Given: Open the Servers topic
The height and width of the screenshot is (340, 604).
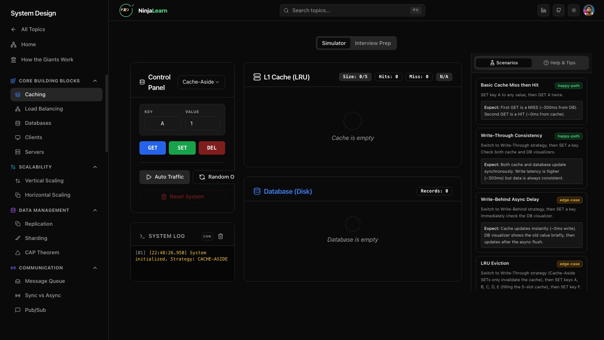Looking at the screenshot, I should click(x=56, y=152).
